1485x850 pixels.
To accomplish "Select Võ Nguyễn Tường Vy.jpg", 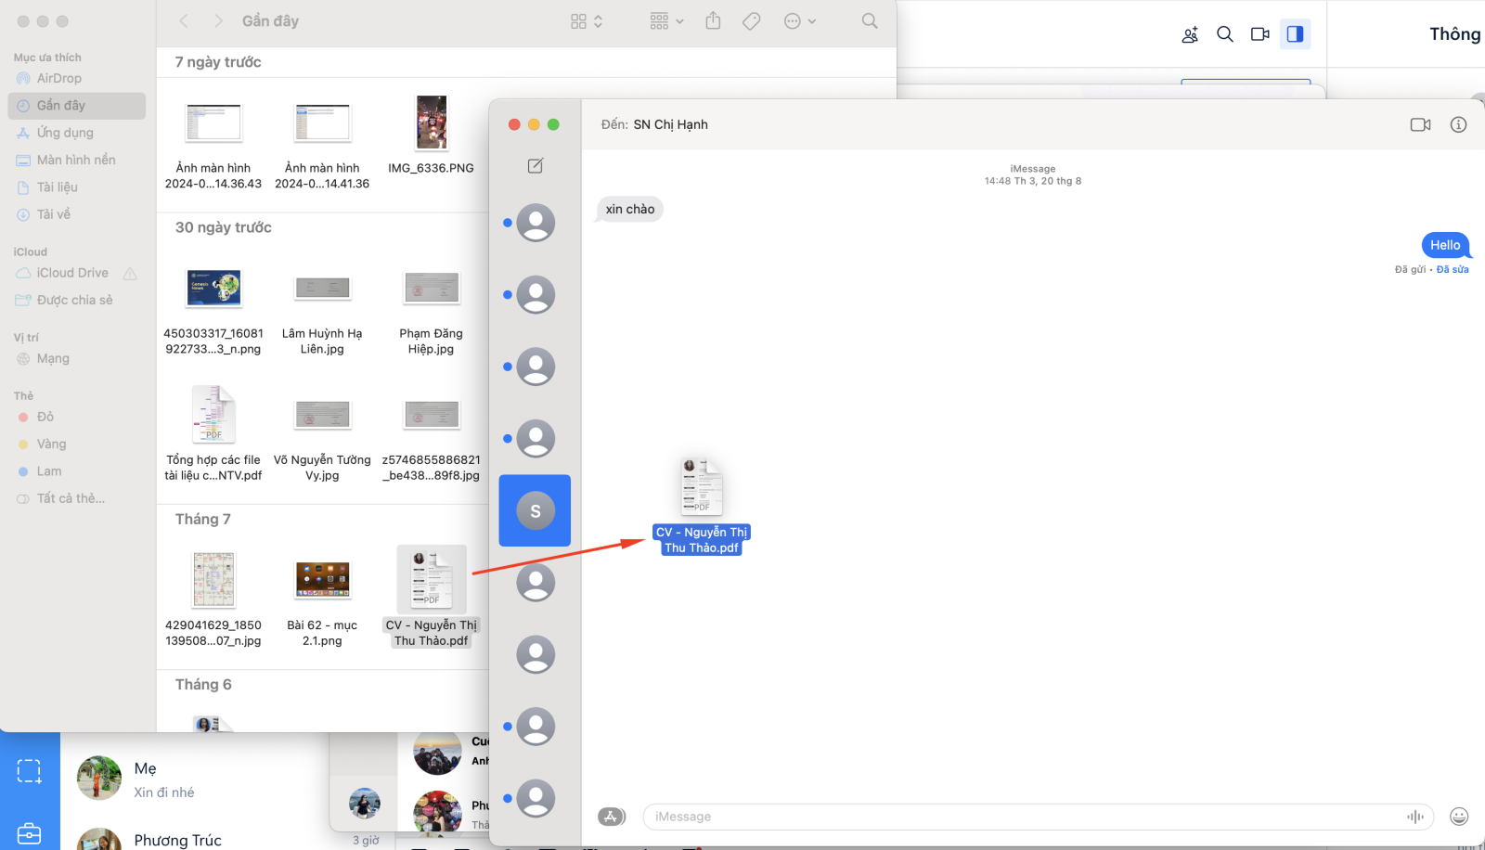I will (x=322, y=440).
